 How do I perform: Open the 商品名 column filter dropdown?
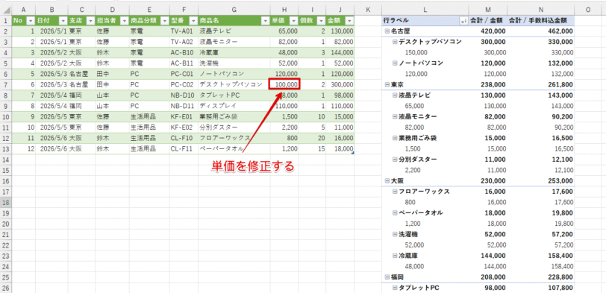pos(265,21)
